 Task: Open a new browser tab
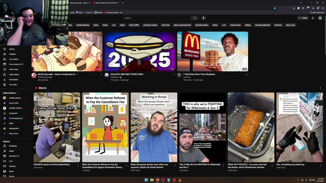[123, 3]
